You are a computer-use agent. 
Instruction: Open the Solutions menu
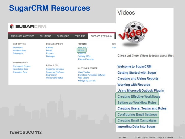(45, 36)
